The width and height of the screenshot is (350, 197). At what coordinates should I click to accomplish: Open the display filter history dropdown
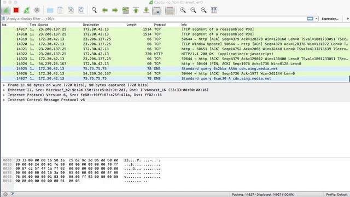pos(316,19)
